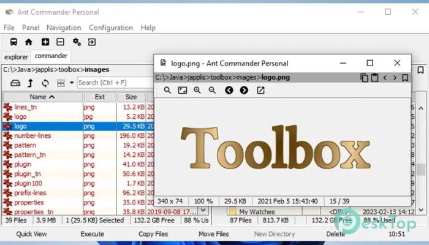Copy path icon in viewer address bar
429x245 pixels.
[x=364, y=78]
